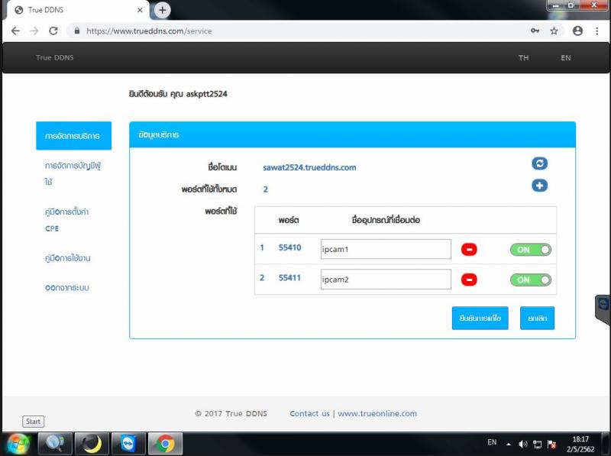This screenshot has width=611, height=456.
Task: Open คู่มือการตั้งค่า CPE in the sidebar
Action: coord(66,220)
